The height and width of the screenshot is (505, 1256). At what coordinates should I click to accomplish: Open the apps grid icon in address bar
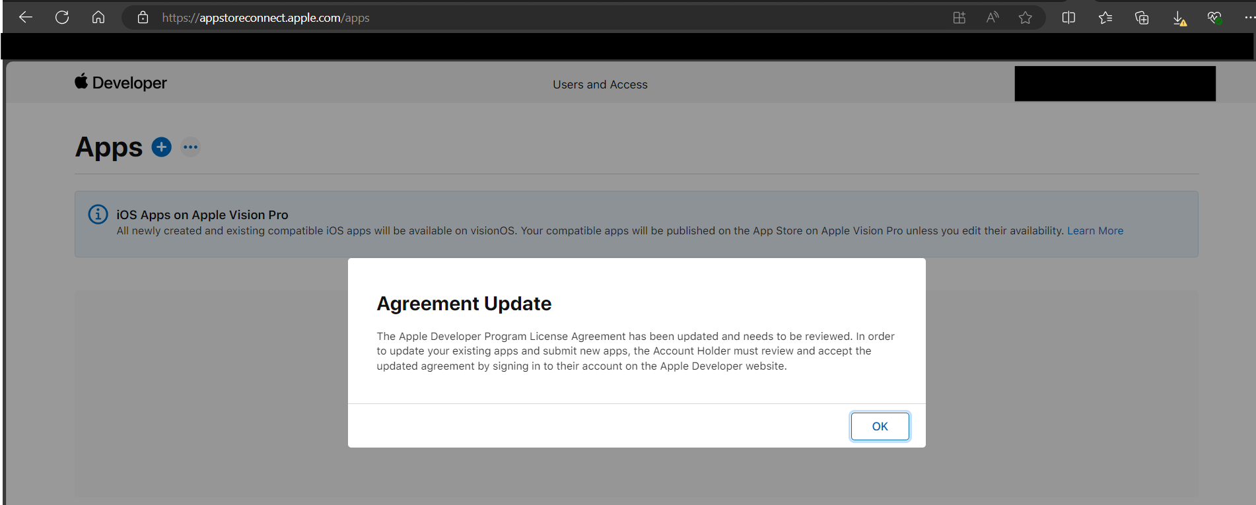[x=959, y=18]
